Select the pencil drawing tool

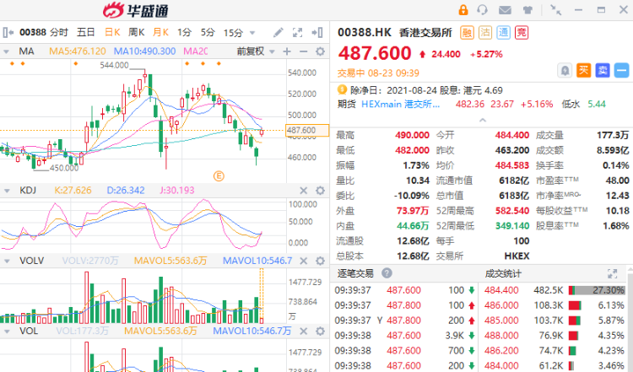(279, 32)
